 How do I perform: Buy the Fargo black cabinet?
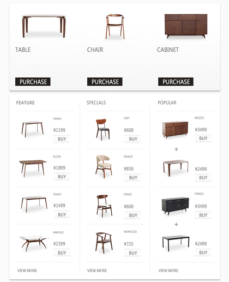tap(203, 215)
